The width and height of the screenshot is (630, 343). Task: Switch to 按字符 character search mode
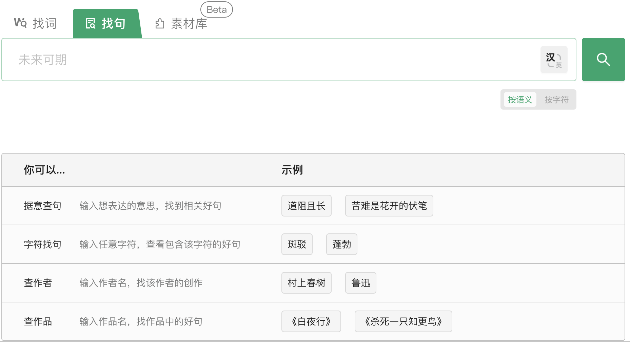click(x=556, y=99)
